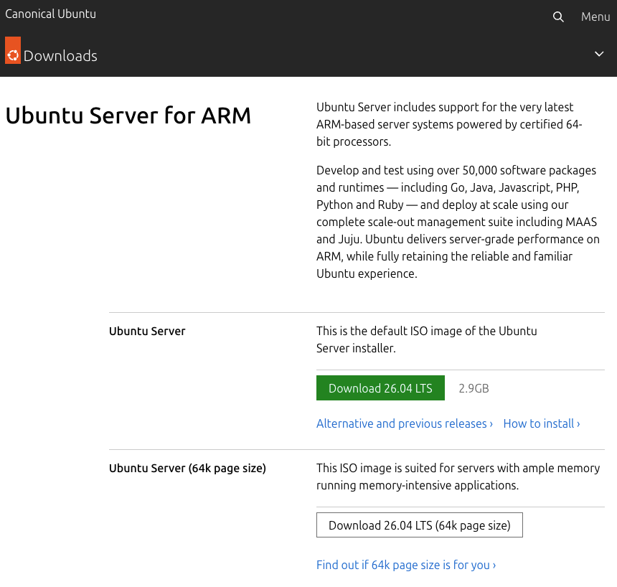Click the Ubuntu Server (64k page size) label
This screenshot has width=617, height=587.
(x=187, y=469)
